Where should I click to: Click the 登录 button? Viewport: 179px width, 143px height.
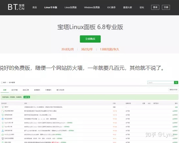(x=155, y=7)
